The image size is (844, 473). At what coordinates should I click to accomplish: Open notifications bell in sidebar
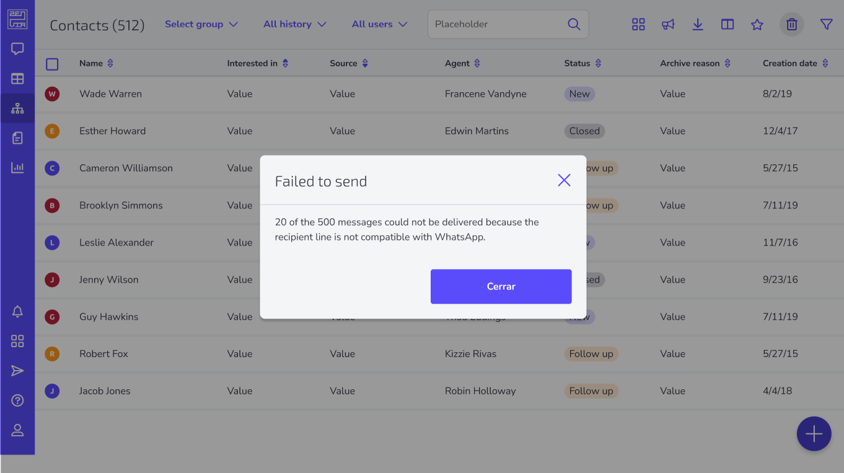coord(17,311)
